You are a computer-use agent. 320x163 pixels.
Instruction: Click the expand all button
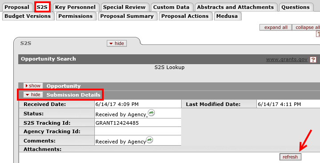coord(275,27)
